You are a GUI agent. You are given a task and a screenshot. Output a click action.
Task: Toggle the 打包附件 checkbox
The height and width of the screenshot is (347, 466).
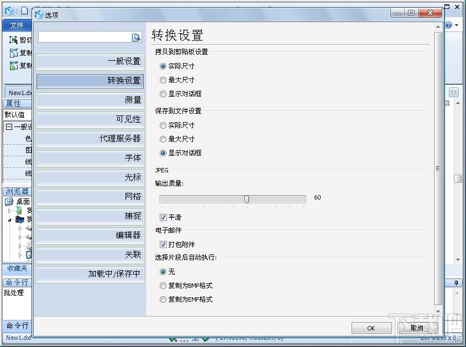163,245
